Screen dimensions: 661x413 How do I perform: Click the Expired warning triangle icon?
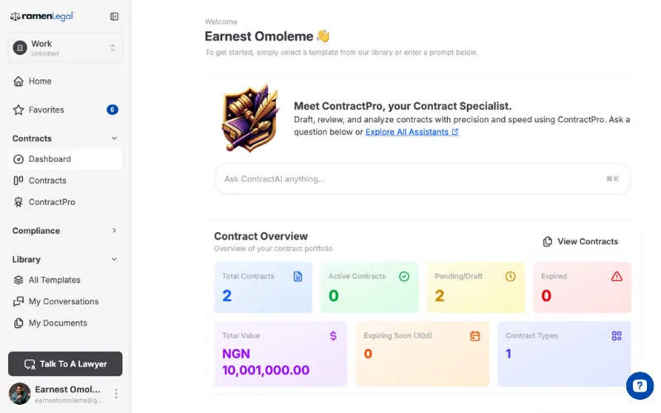616,277
